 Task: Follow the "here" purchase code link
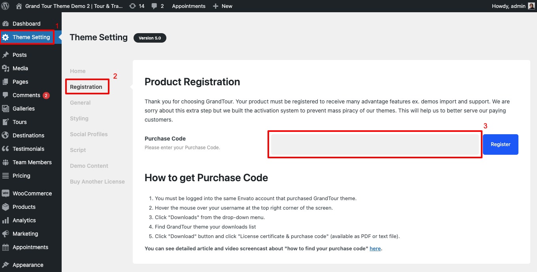[x=375, y=249]
